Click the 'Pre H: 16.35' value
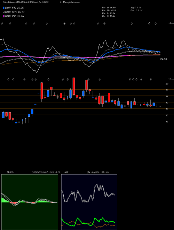The width and height of the screenshot is (174, 230). pos(109,10)
